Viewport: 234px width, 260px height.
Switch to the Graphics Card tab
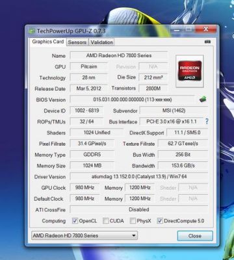[48, 42]
